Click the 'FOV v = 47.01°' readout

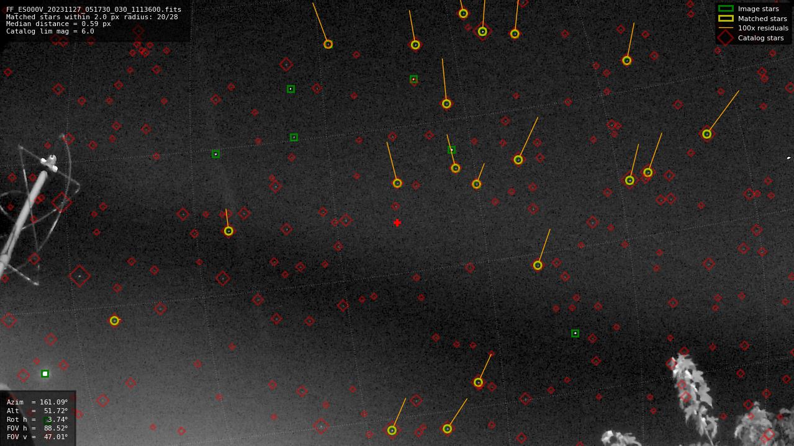point(37,437)
